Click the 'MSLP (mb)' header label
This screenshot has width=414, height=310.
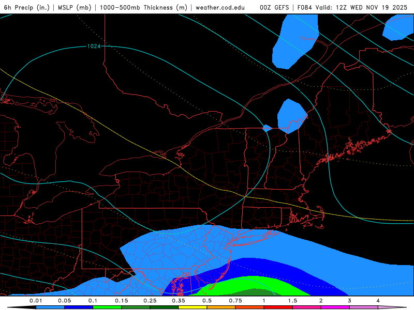pos(75,7)
